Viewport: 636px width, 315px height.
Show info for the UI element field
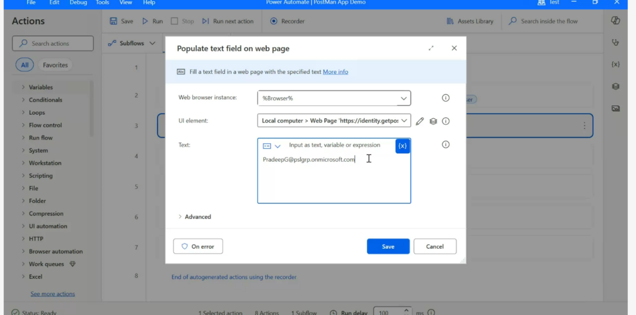pos(445,121)
